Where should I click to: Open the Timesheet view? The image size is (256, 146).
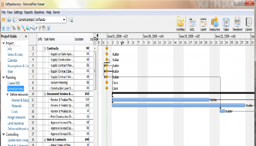tap(237, 22)
